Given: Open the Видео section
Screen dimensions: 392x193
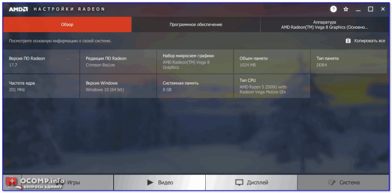Looking at the screenshot, I should click(x=160, y=183).
